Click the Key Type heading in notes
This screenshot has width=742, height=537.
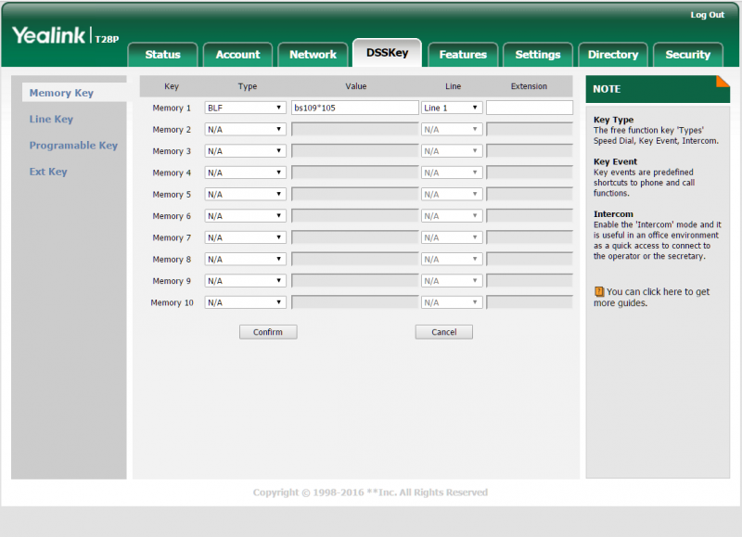613,120
